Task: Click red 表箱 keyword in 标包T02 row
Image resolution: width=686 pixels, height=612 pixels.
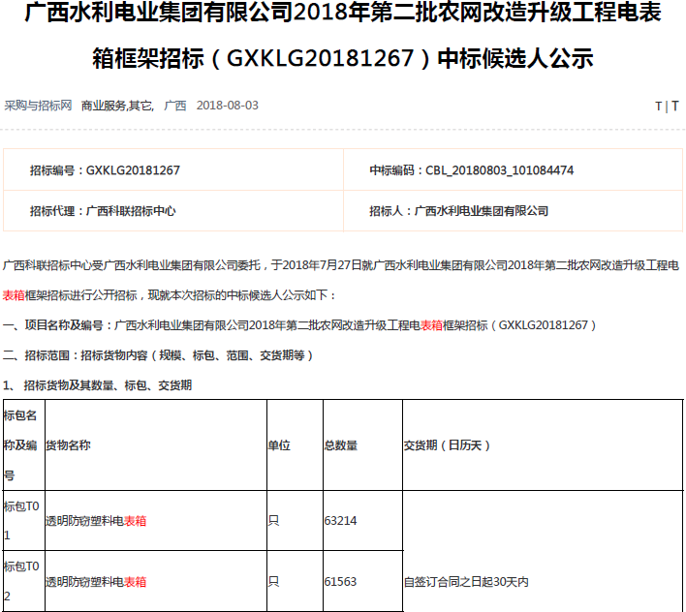Action: tap(135, 582)
